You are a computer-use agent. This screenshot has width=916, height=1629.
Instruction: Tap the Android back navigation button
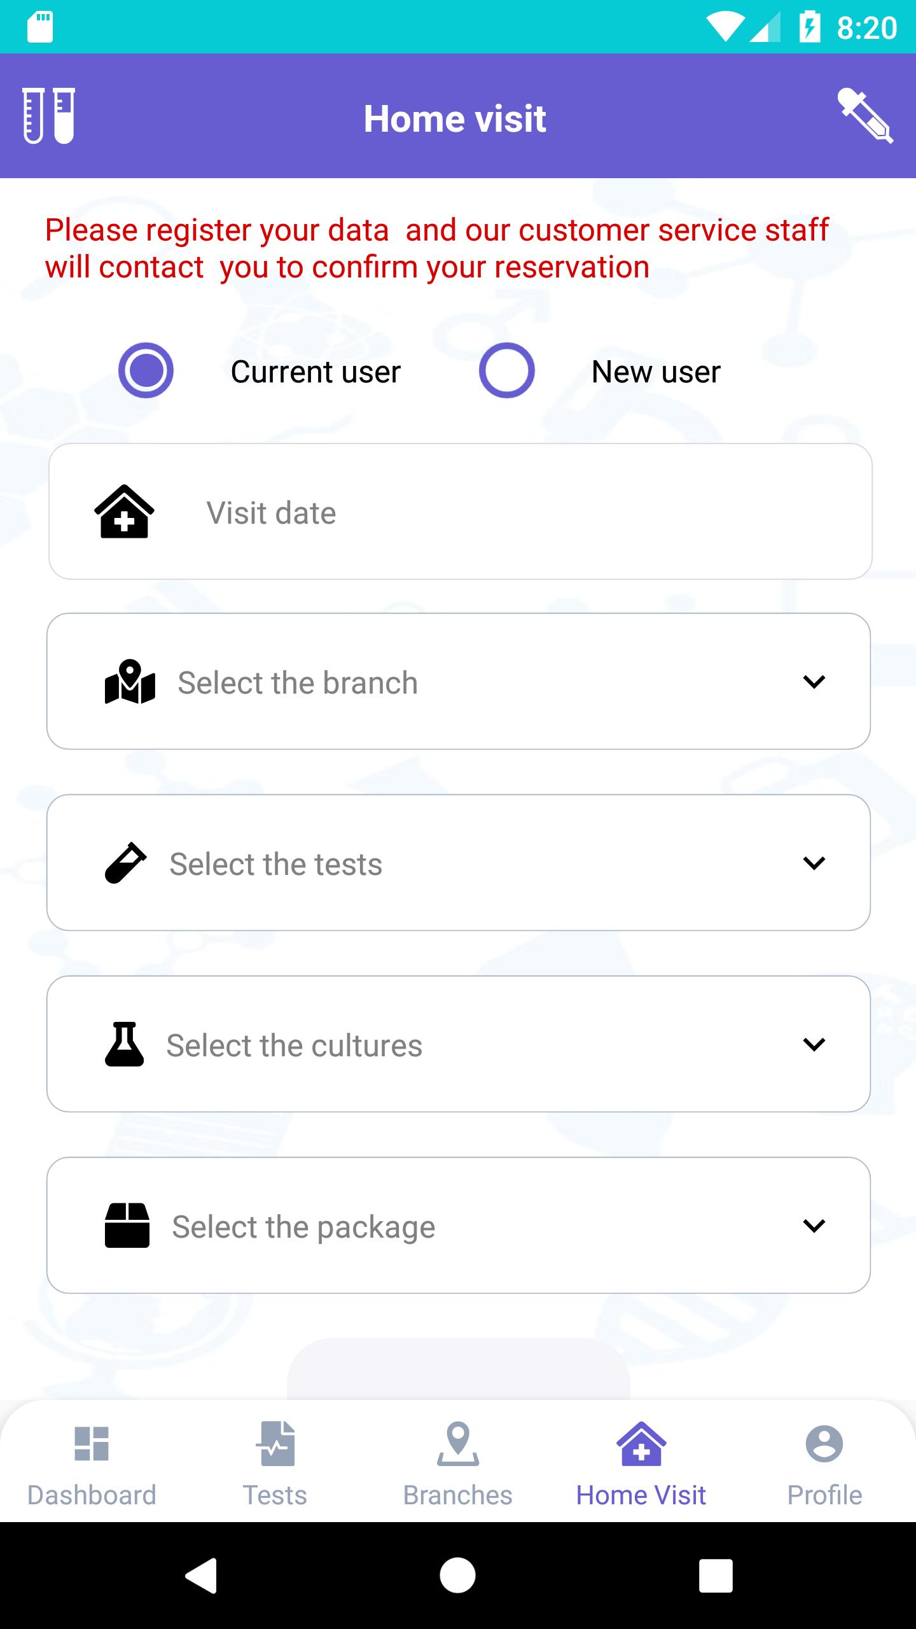(x=201, y=1576)
